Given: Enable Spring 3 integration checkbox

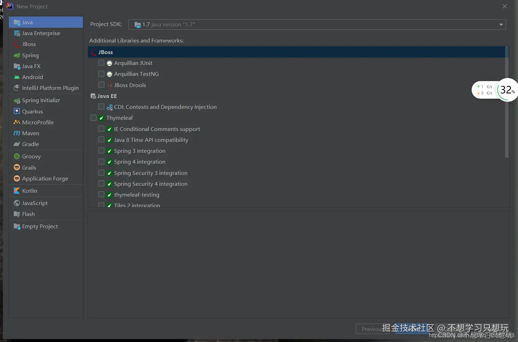Looking at the screenshot, I should click(x=101, y=150).
